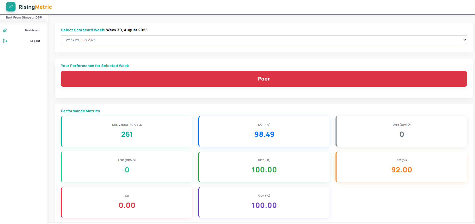Click the DNR (DPMO) metric card

(x=401, y=131)
